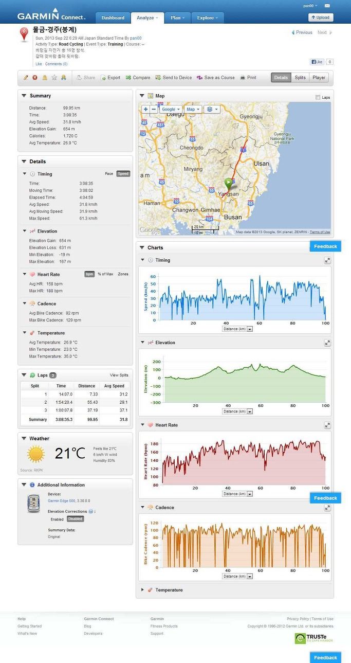The width and height of the screenshot is (351, 663).
Task: Click the privacy lock icon
Action: tap(45, 78)
